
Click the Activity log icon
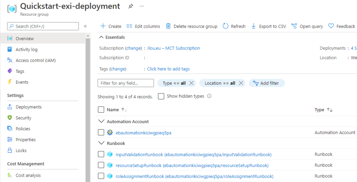[x=9, y=49]
